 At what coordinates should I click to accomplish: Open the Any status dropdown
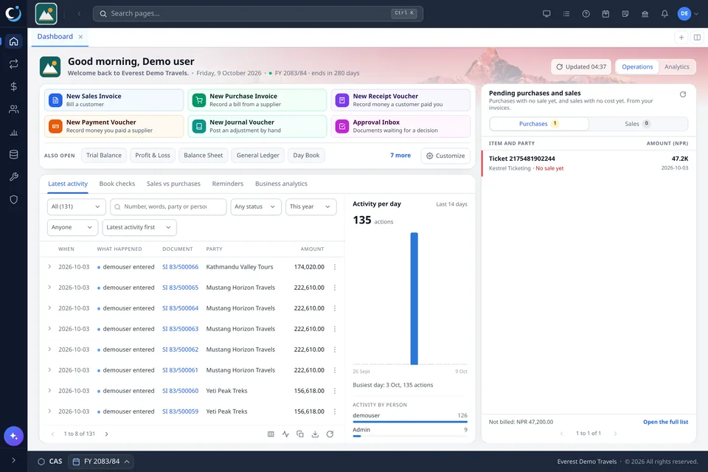[x=256, y=206]
